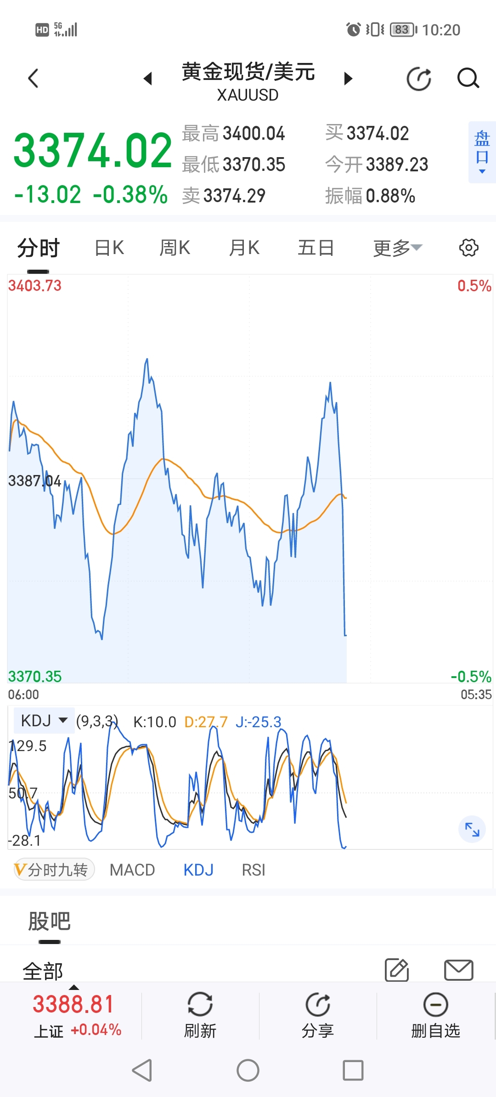
Task: Tap the back arrow icon
Action: (x=33, y=78)
